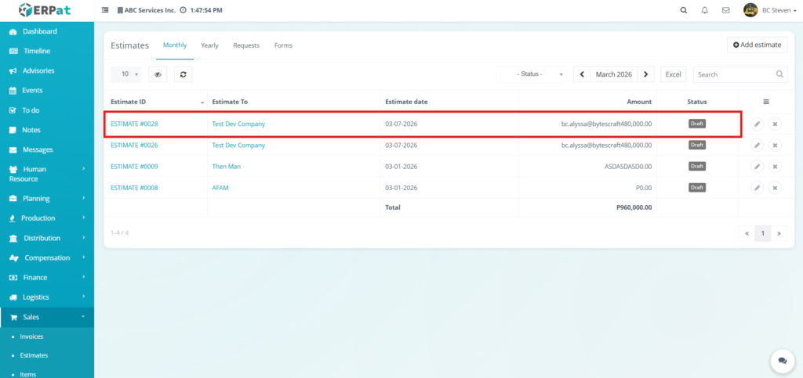The image size is (803, 378).
Task: Open the notifications bell icon
Action: pos(705,10)
